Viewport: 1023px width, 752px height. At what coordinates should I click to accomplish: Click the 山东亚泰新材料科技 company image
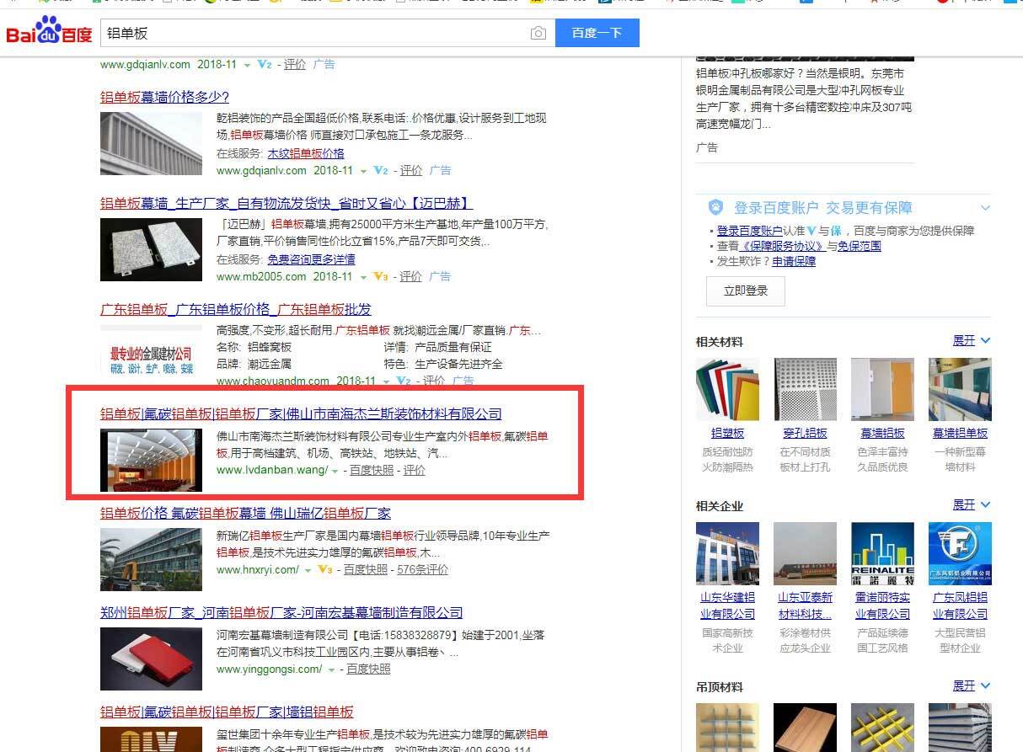click(805, 553)
